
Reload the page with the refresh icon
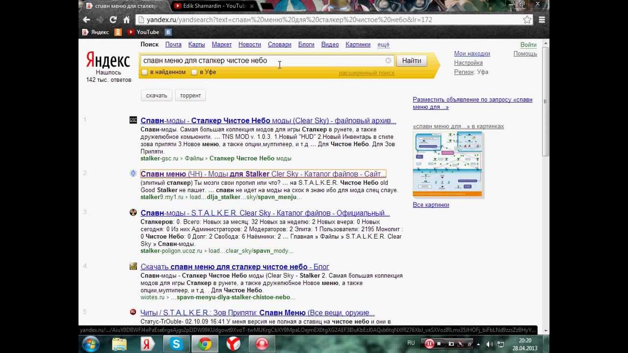[113, 20]
